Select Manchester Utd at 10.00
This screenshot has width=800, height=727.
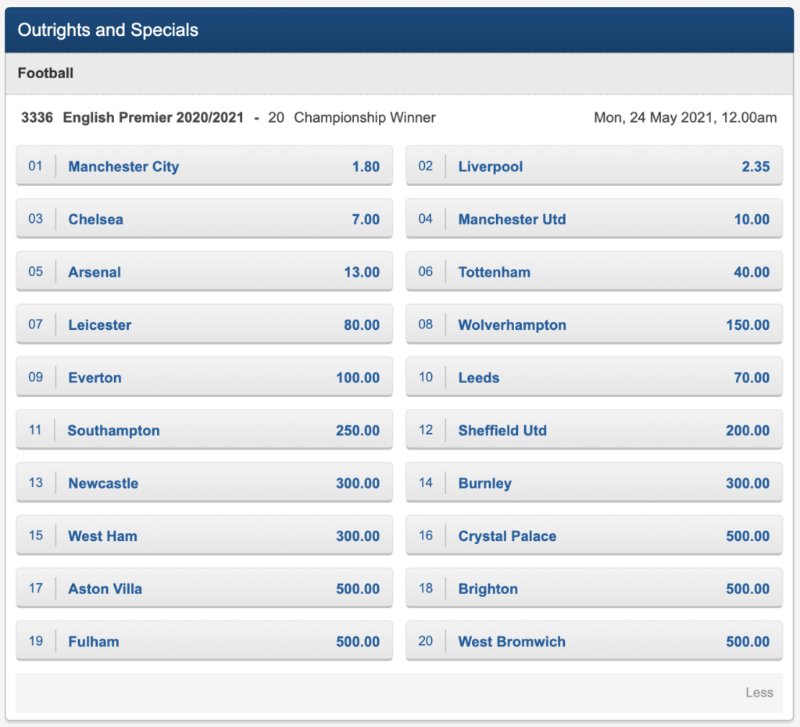594,219
